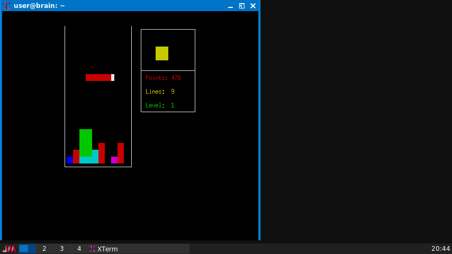This screenshot has width=452, height=254.
Task: Switch to the active workspace 1 pager
Action: point(27,249)
